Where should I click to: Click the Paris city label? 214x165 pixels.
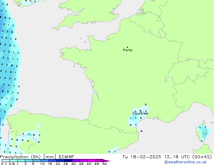point(128,50)
